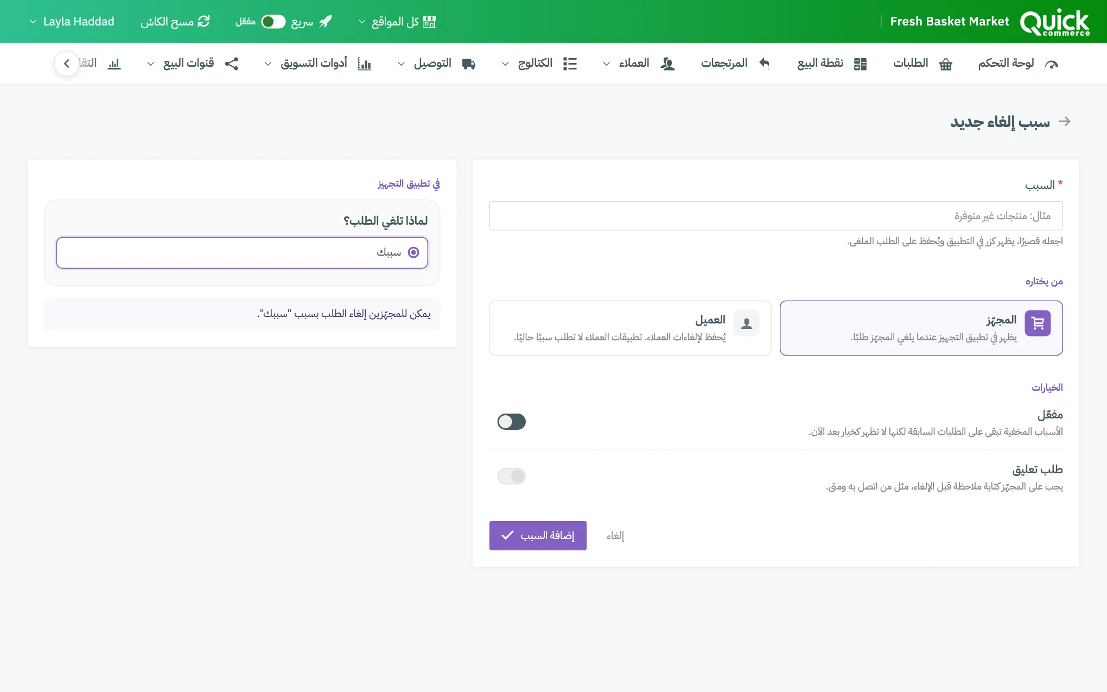Screen dimensions: 1107x692
Task: Click the returns arrow icon
Action: [764, 64]
